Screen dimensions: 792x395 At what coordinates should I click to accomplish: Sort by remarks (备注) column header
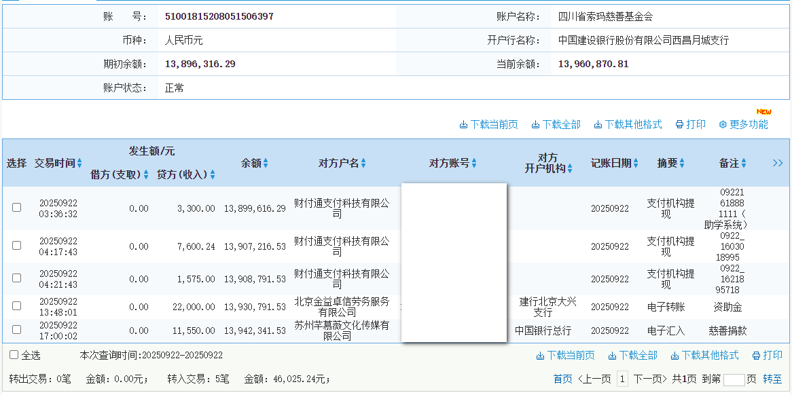(733, 164)
